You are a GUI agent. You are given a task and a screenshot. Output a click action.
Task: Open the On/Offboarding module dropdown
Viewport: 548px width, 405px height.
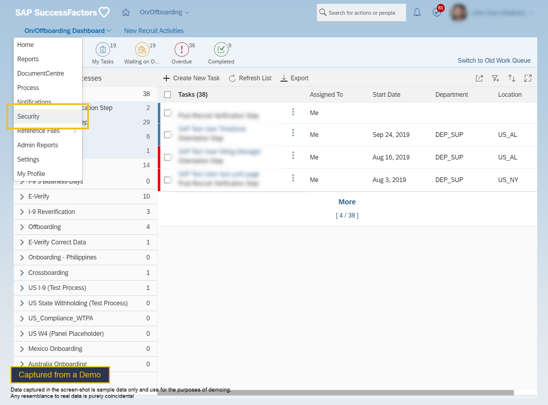click(x=164, y=12)
